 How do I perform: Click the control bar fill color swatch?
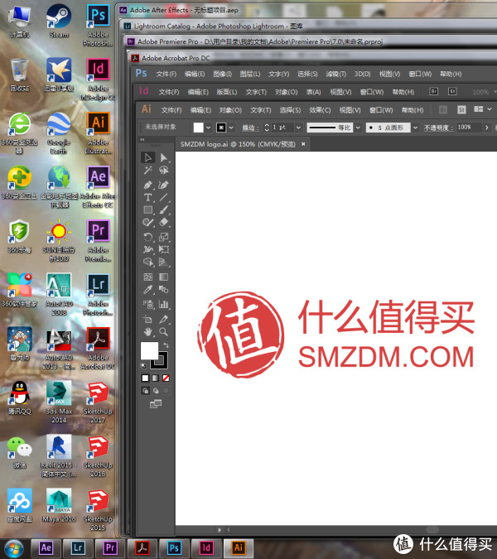coord(198,128)
